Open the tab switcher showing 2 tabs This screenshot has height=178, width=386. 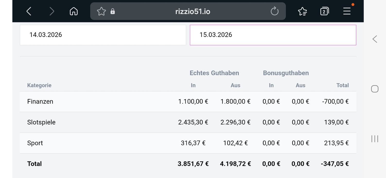(324, 11)
